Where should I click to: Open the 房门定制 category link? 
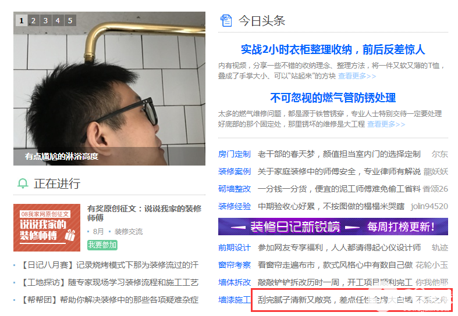click(235, 154)
